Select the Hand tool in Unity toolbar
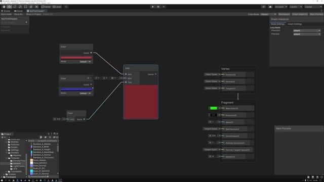Image resolution: width=324 pixels, height=182 pixels. coord(4,7)
